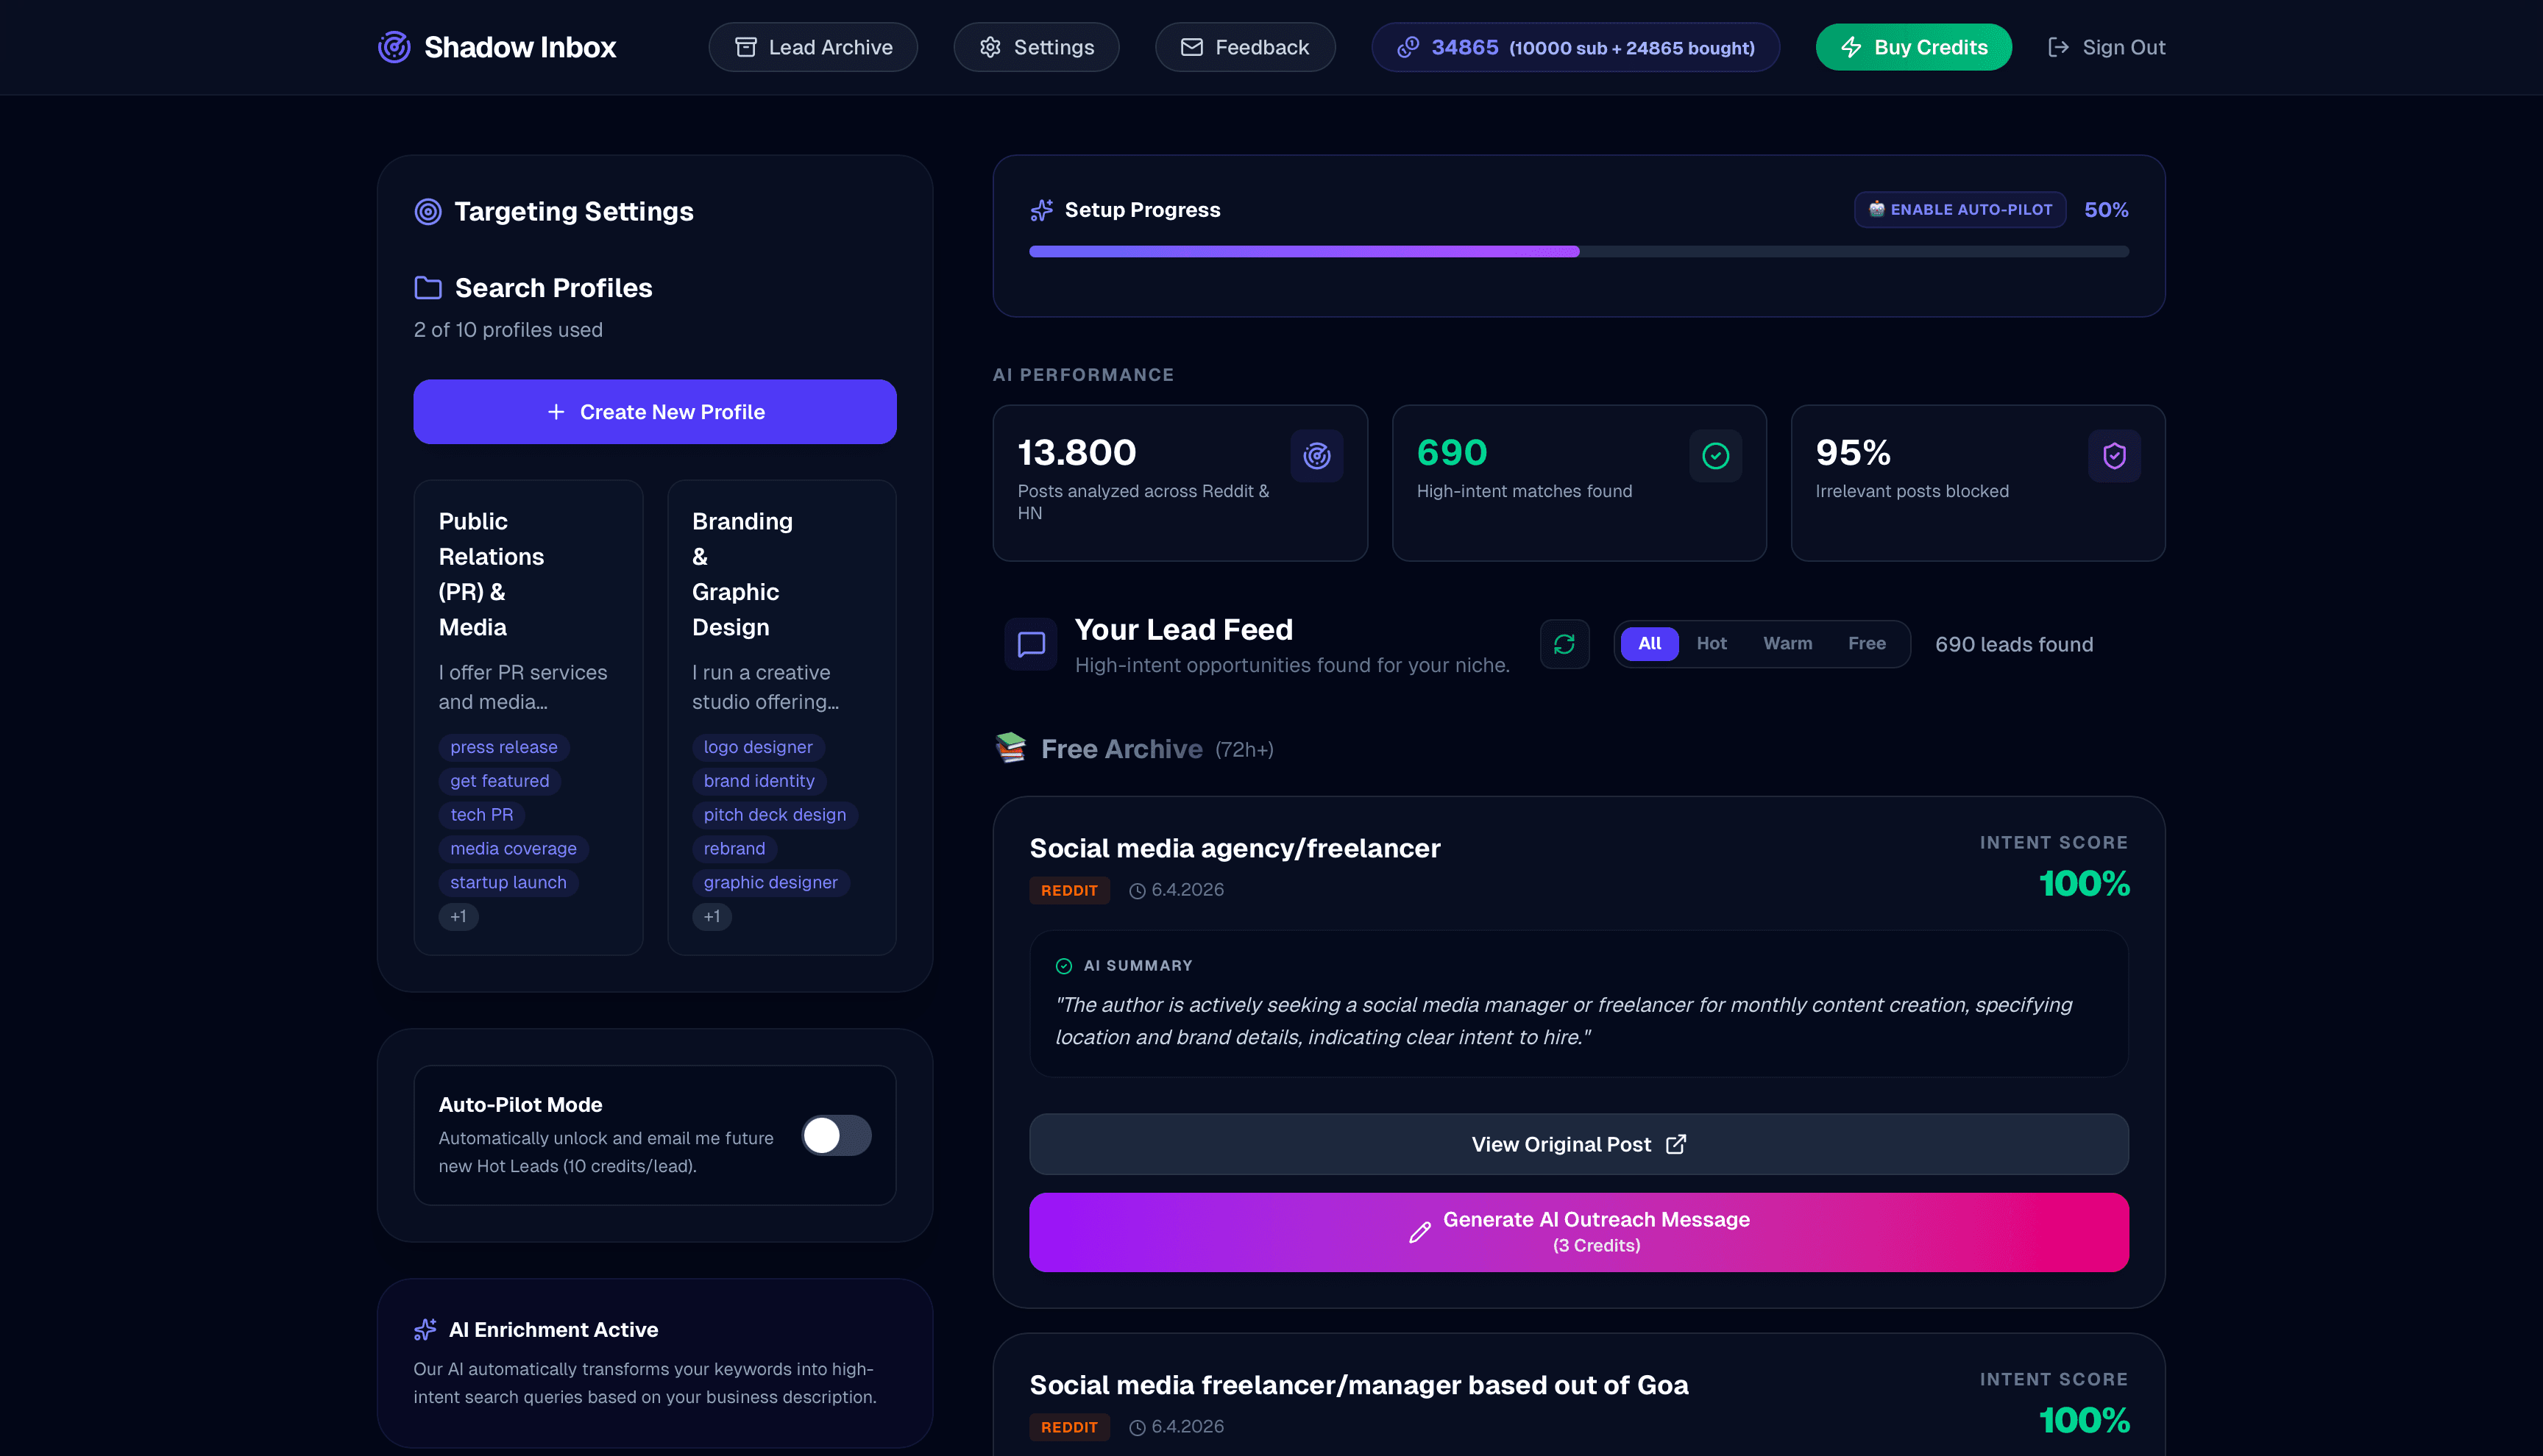Expand +1 keywords on Branding profile
2543x1456 pixels.
pyautogui.click(x=712, y=917)
